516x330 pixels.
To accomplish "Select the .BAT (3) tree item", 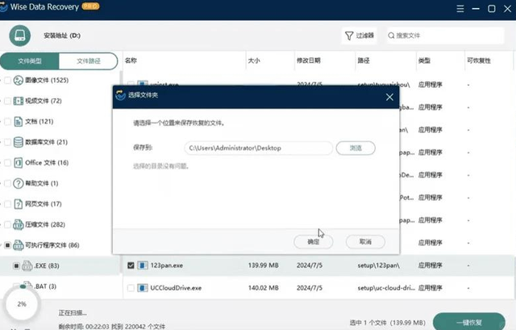I will (x=45, y=286).
